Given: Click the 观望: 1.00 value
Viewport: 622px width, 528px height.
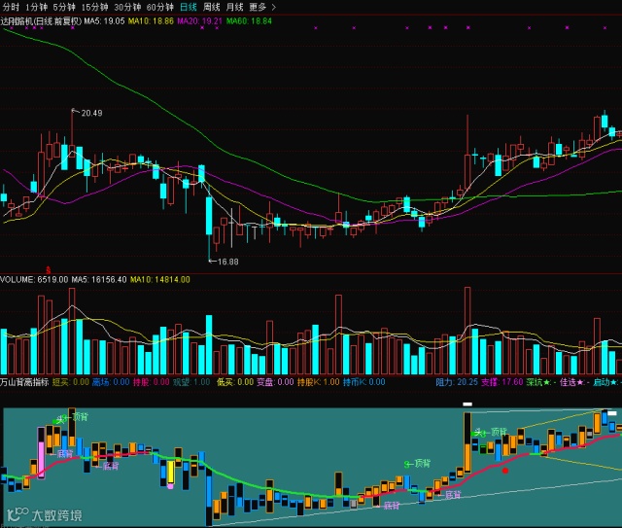Looking at the screenshot, I should (191, 382).
